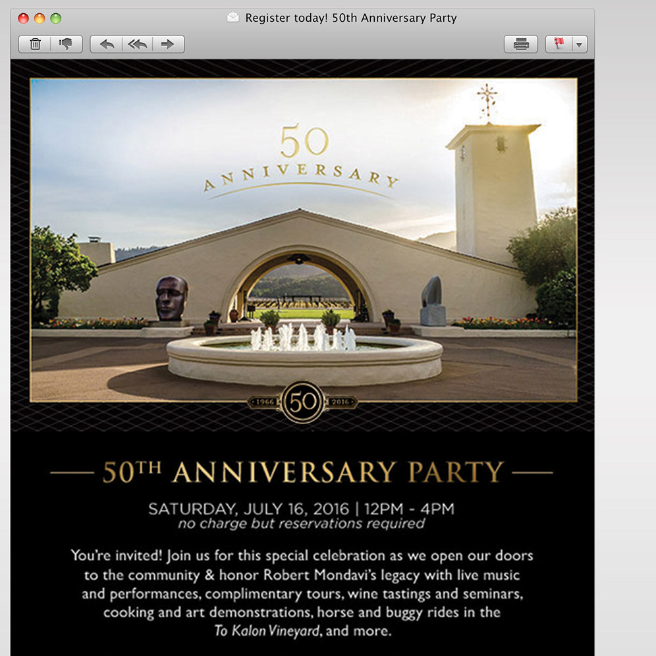Screen dimensions: 656x656
Task: Minimize the window with yellow button
Action: pos(40,18)
